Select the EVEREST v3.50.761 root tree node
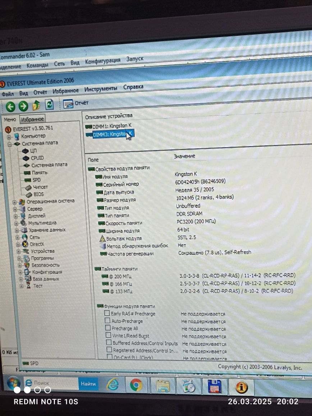The height and width of the screenshot is (416, 312). click(x=33, y=128)
